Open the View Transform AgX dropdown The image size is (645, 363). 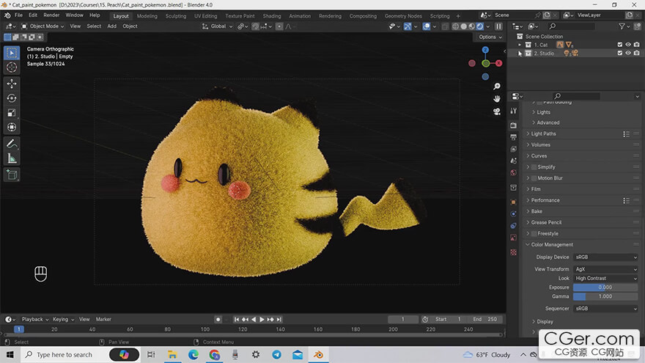tap(605, 269)
